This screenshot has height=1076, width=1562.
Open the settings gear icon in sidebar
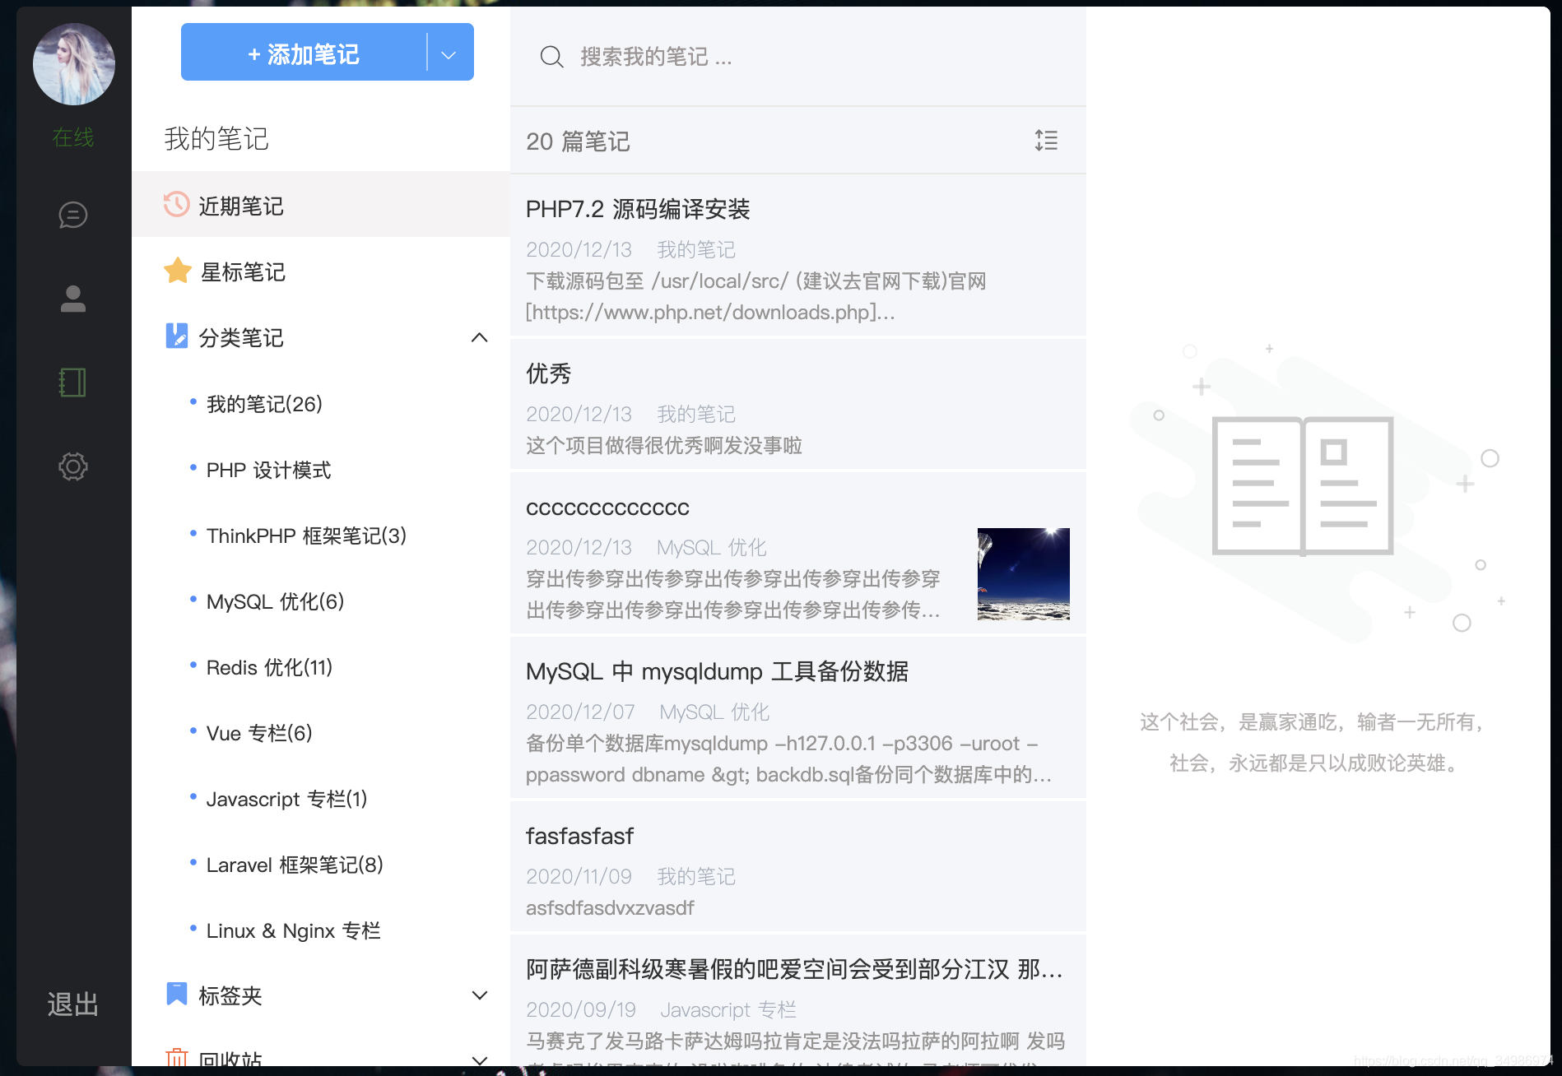(73, 466)
